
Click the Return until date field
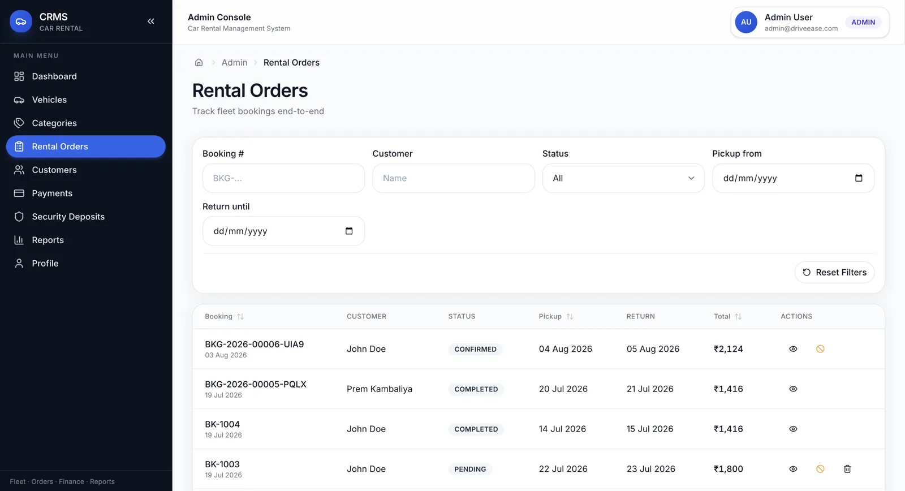(x=283, y=231)
